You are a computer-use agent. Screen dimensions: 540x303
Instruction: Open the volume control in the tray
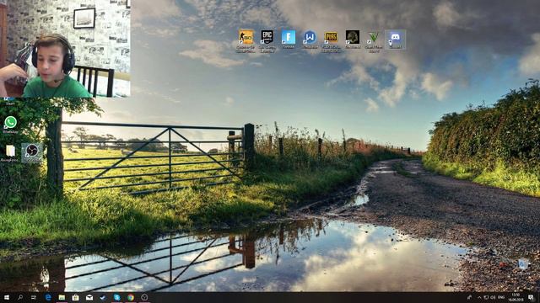[493, 297]
